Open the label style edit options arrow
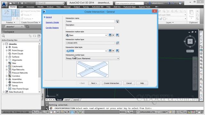Image resolution: width=205 pixels, height=115 pixels. coord(113,51)
